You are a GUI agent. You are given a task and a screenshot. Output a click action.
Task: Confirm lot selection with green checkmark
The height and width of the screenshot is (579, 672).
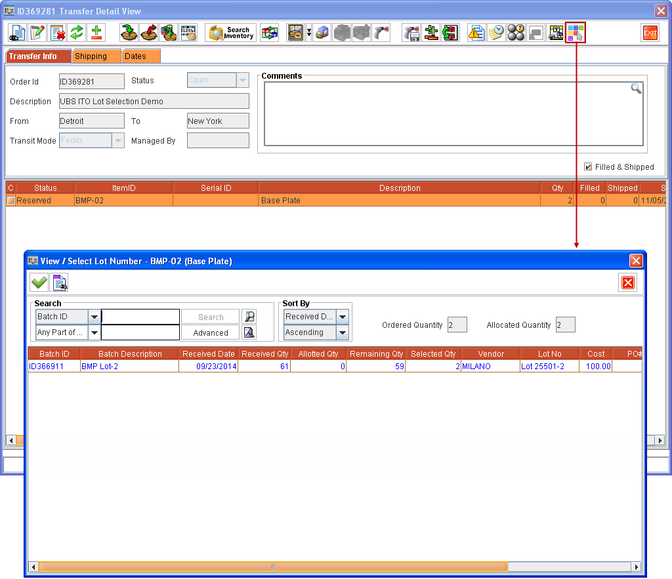[x=39, y=282]
